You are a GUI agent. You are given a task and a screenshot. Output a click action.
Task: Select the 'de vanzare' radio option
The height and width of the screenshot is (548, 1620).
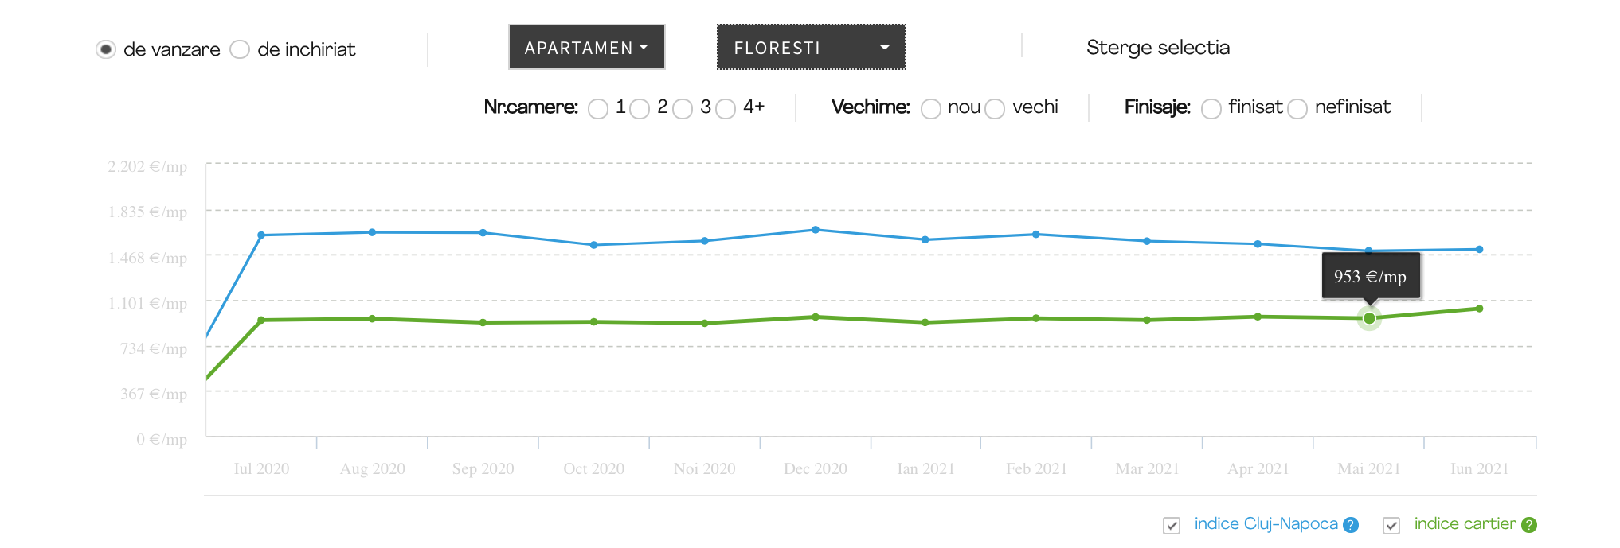tap(106, 49)
